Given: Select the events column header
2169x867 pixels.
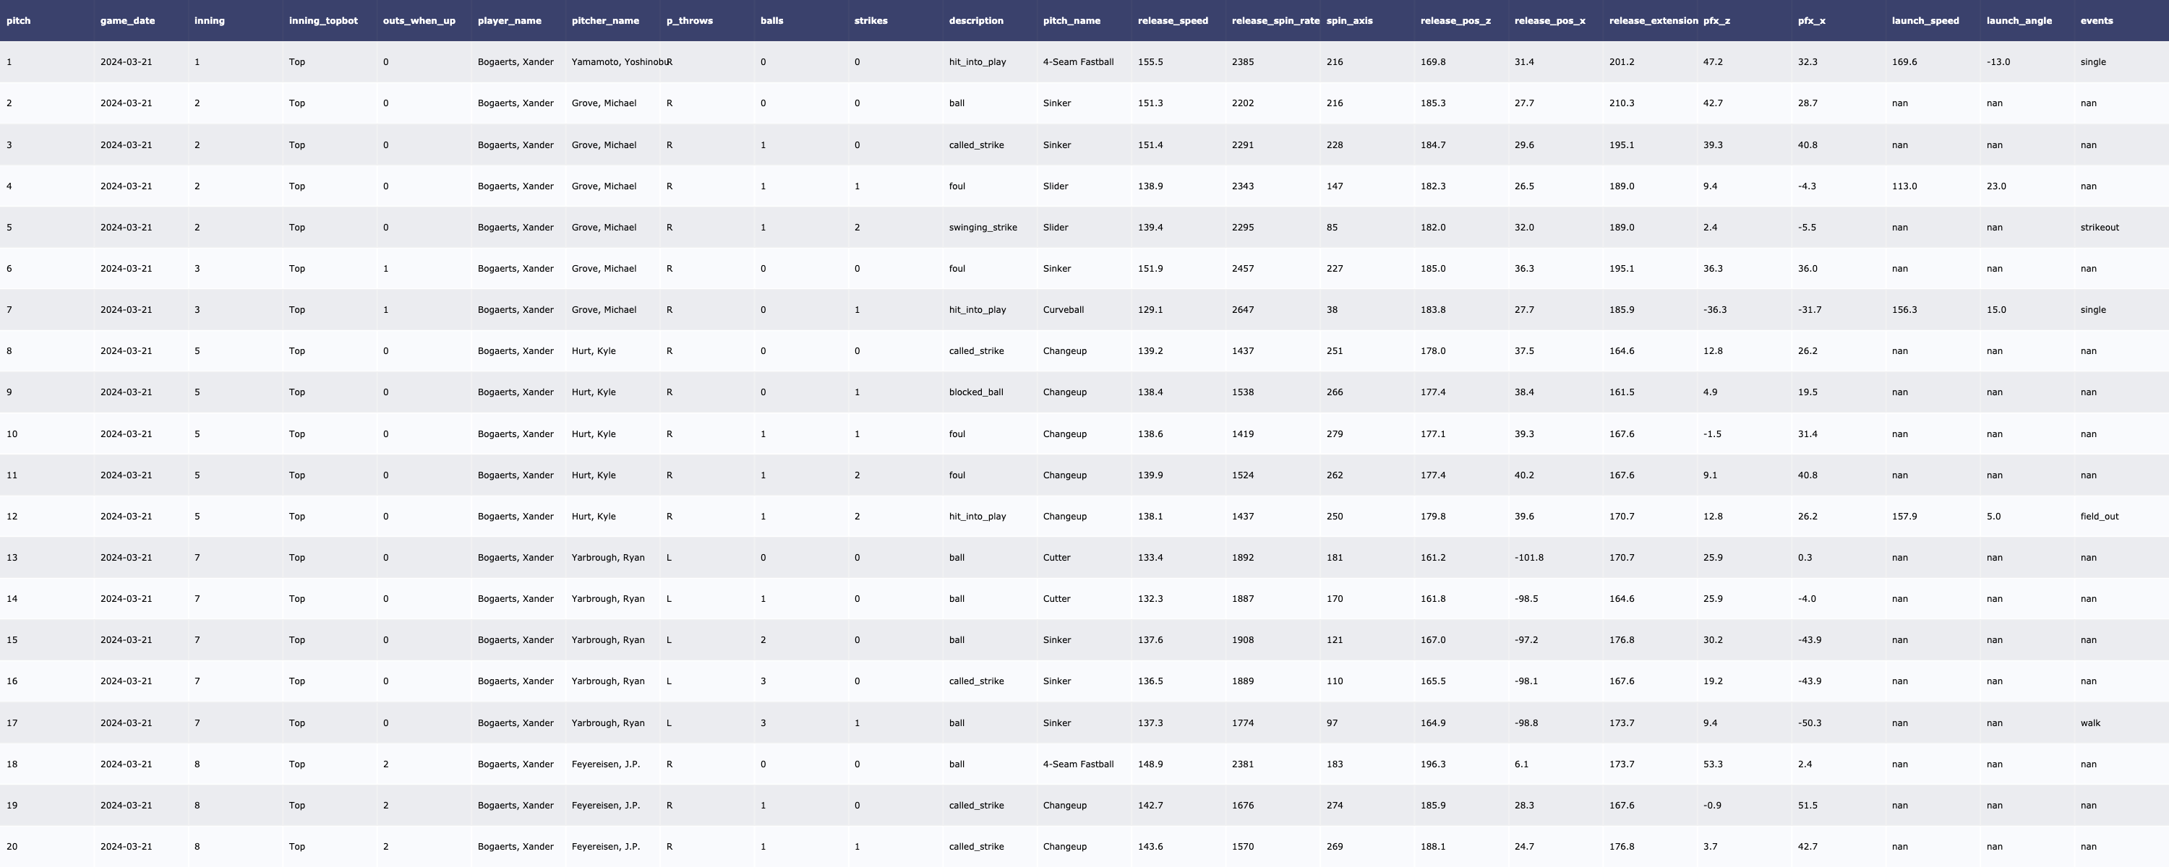Looking at the screenshot, I should point(2096,20).
